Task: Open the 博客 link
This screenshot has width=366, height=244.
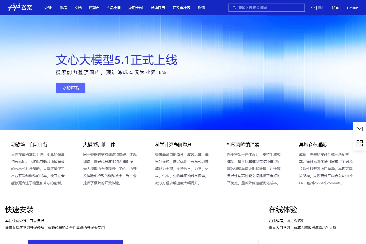Action: point(335,8)
